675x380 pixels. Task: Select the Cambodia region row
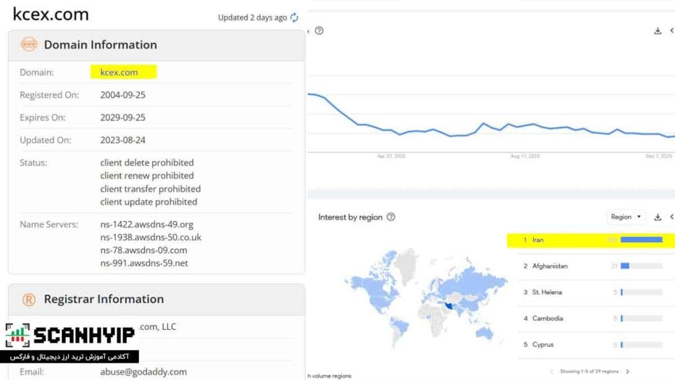[591, 319]
